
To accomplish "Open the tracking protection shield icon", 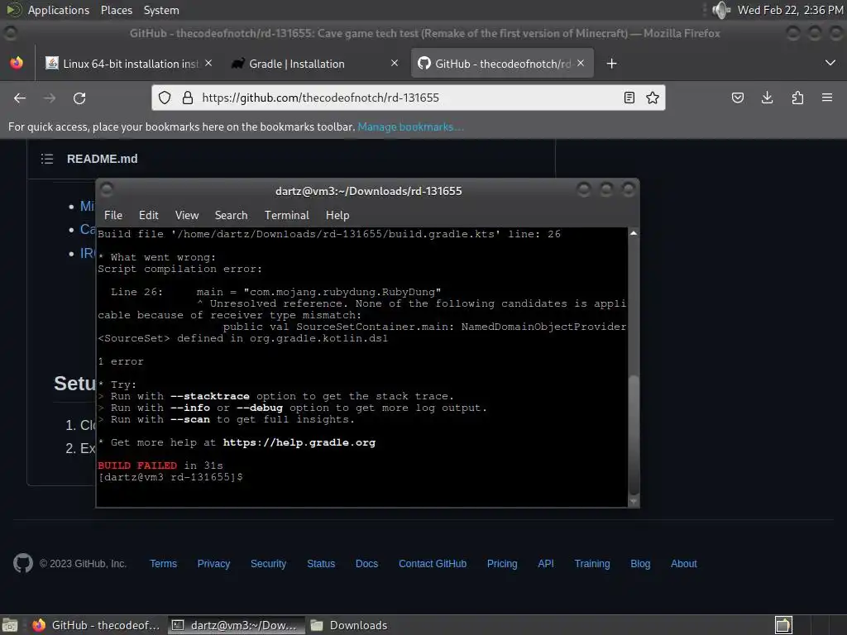I will pos(165,98).
